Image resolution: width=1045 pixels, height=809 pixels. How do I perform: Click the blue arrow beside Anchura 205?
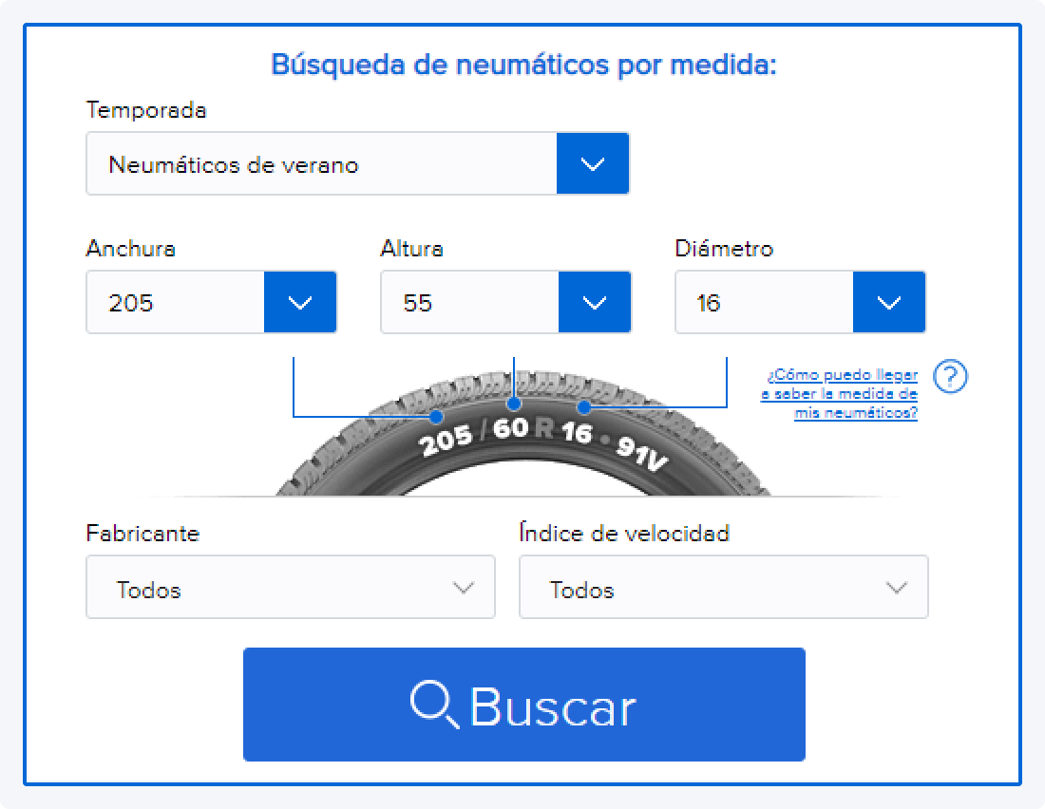point(300,303)
